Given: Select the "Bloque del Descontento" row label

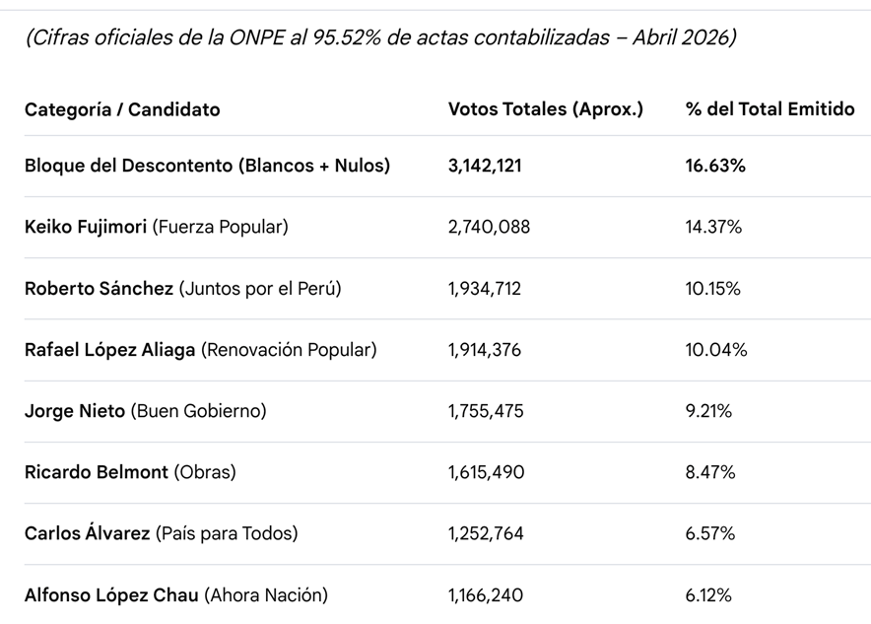Looking at the screenshot, I should point(207,166).
